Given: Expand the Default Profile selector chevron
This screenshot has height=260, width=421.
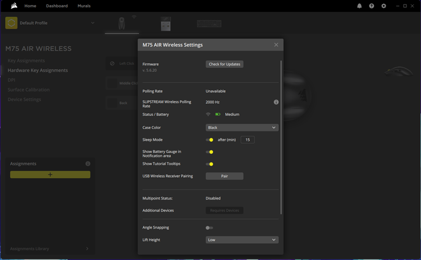Looking at the screenshot, I should [93, 23].
